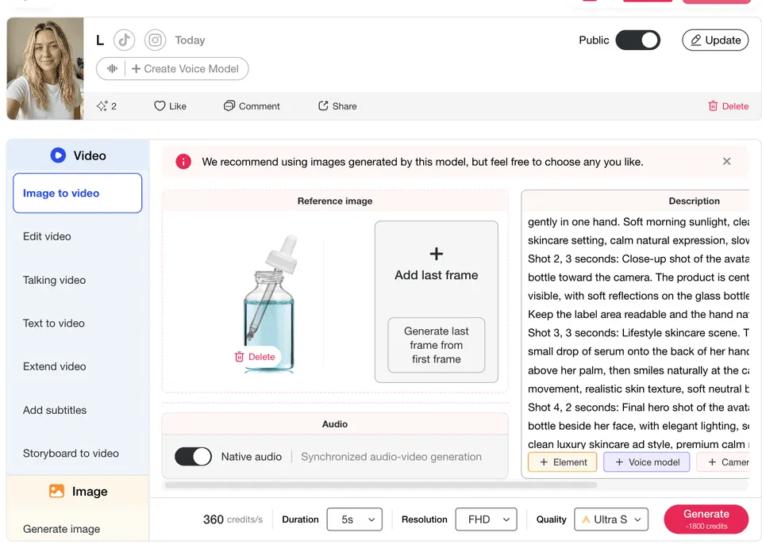Click the plus icon for Add last frame

437,254
